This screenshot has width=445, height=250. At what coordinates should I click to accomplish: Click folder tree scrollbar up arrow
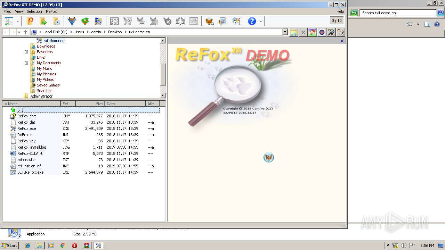(163, 41)
